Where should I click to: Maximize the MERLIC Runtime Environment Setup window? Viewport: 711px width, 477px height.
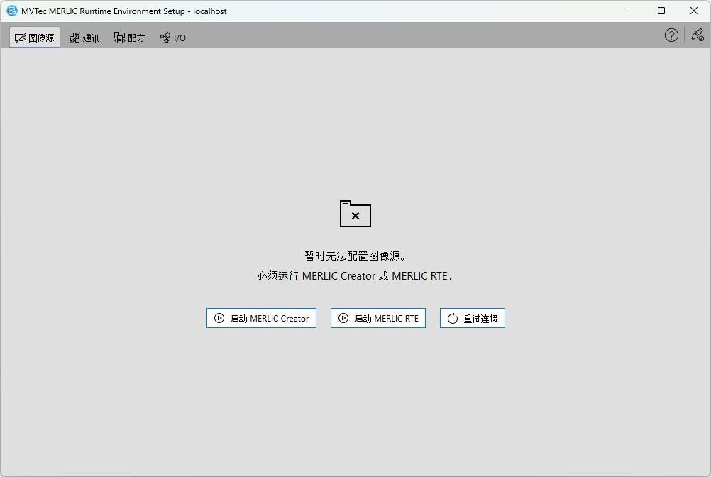click(661, 11)
